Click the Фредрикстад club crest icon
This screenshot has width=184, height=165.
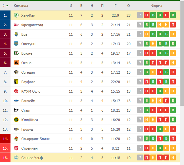(x=16, y=25)
